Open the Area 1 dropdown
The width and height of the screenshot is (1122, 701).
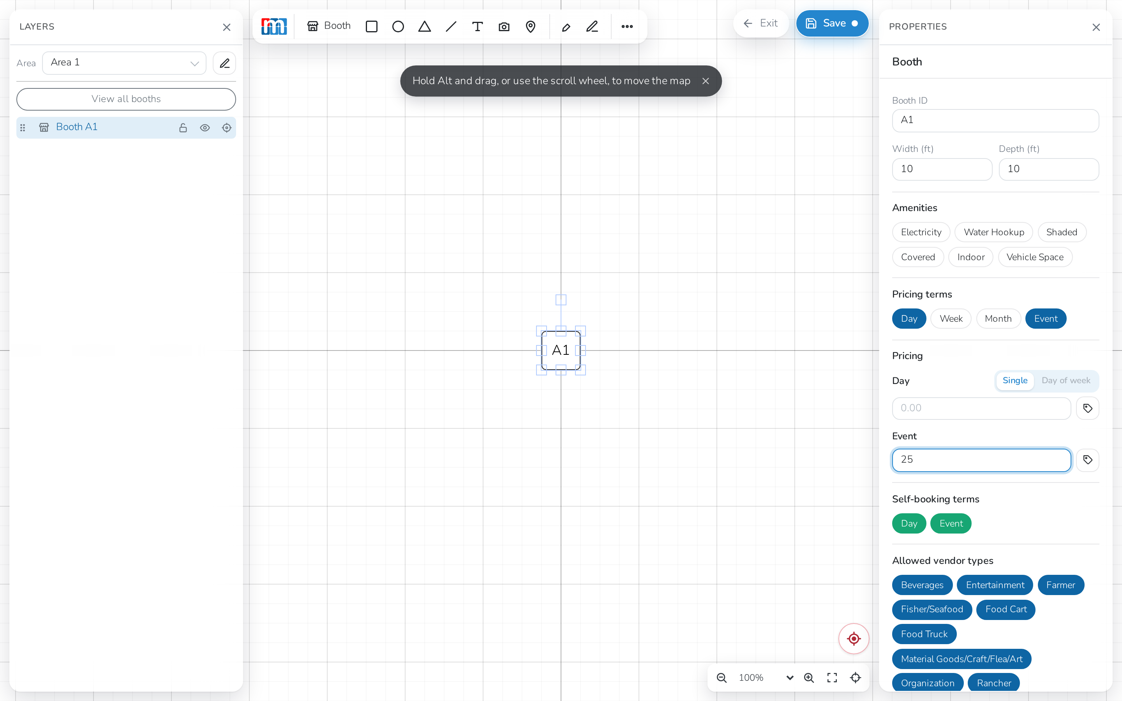click(124, 63)
